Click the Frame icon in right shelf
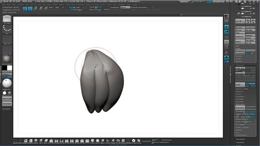Viewport: 260px width, 146px height. click(x=227, y=42)
